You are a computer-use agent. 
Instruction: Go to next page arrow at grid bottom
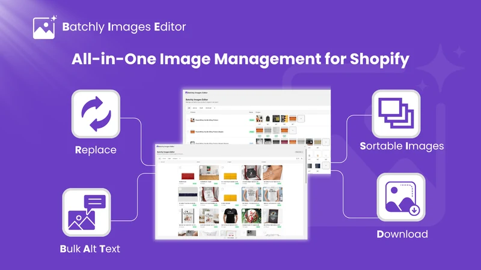point(236,238)
